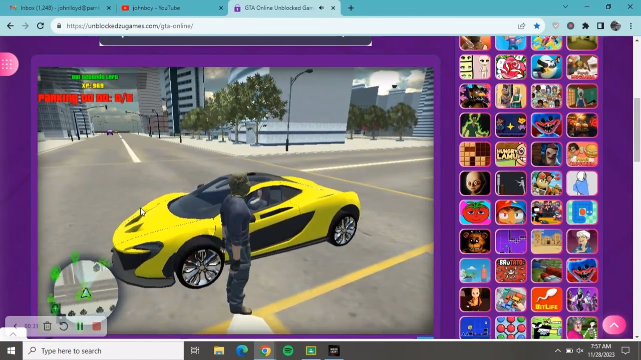Open the Mess Craft app on the taskbar
This screenshot has height=360, width=641.
pos(334,350)
